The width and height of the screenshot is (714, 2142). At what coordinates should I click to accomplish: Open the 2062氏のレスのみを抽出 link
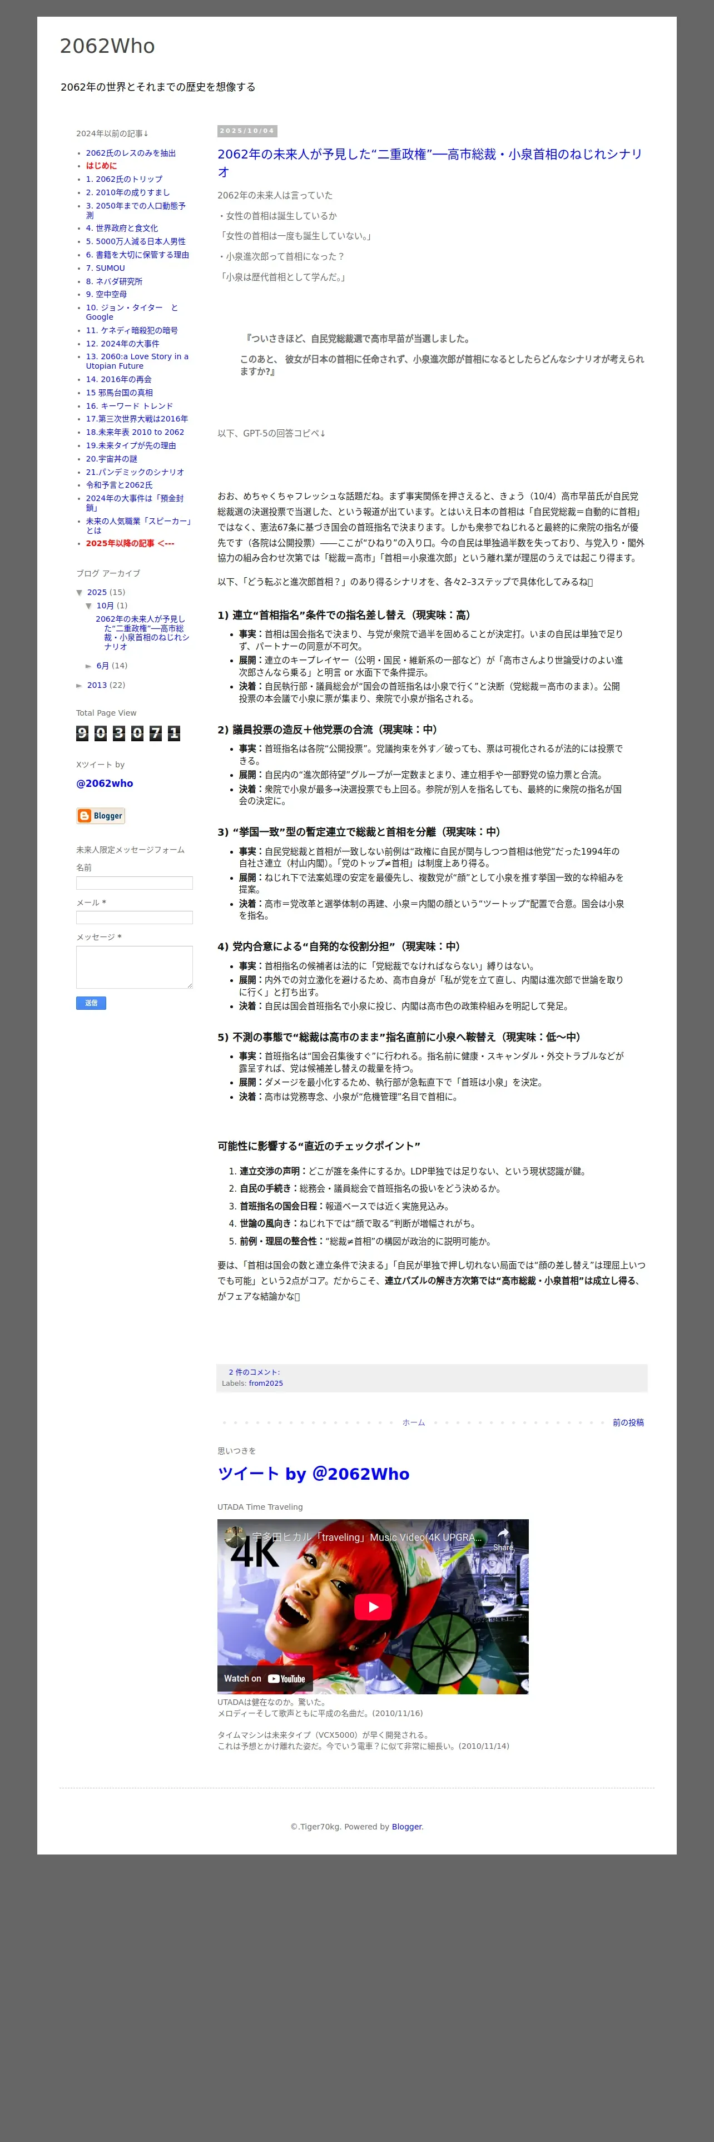[x=131, y=153]
